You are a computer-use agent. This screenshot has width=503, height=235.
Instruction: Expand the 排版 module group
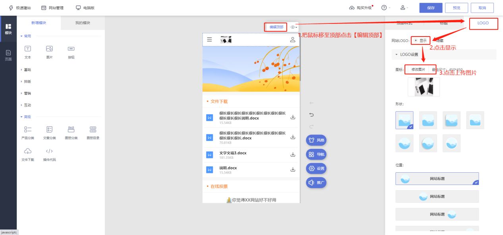pos(26,82)
